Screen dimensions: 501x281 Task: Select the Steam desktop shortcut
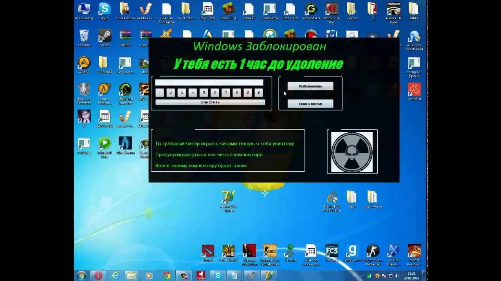pyautogui.click(x=105, y=38)
